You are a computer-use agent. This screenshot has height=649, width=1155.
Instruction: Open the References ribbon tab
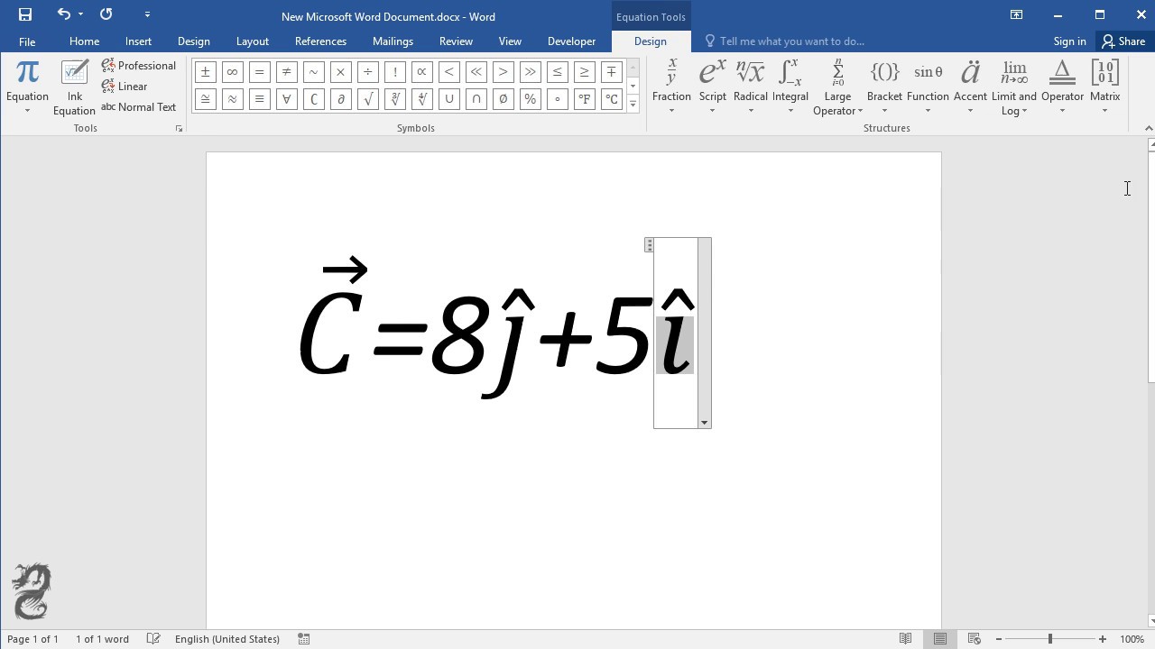[320, 41]
